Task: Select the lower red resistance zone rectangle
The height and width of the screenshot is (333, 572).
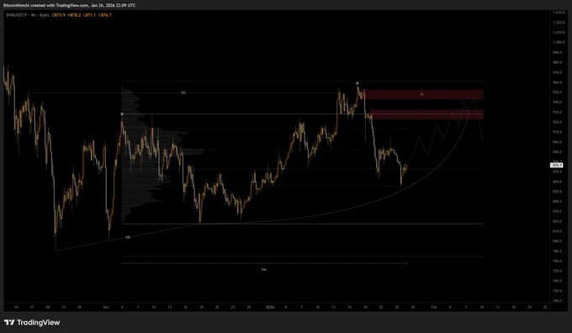Action: [x=426, y=114]
